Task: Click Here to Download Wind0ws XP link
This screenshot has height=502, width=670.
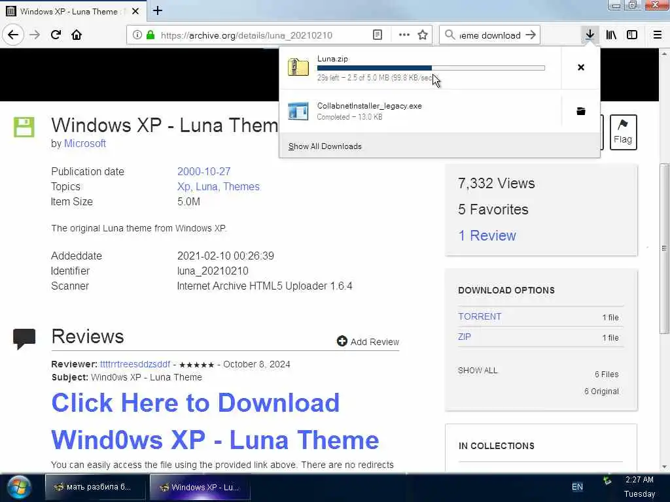Action: tap(215, 422)
